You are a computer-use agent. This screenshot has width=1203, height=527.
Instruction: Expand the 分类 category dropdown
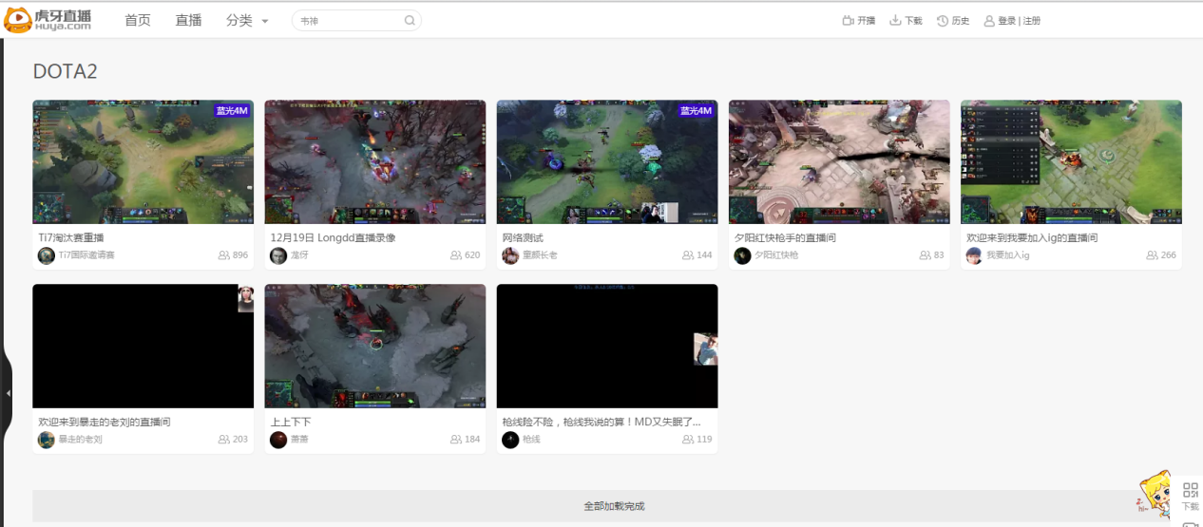(247, 20)
